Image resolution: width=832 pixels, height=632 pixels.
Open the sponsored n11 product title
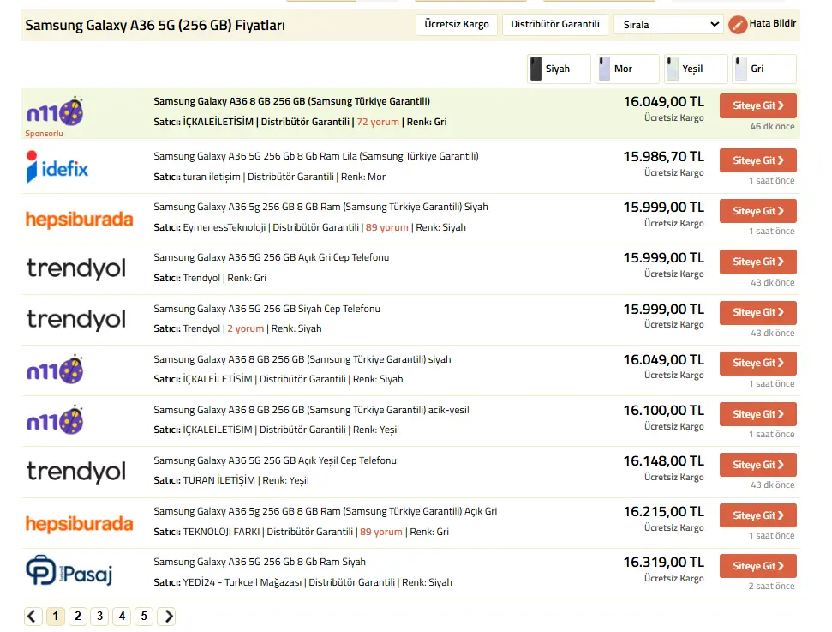pyautogui.click(x=292, y=101)
